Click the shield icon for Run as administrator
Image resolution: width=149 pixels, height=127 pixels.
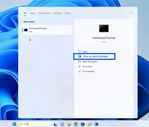coord(79,56)
